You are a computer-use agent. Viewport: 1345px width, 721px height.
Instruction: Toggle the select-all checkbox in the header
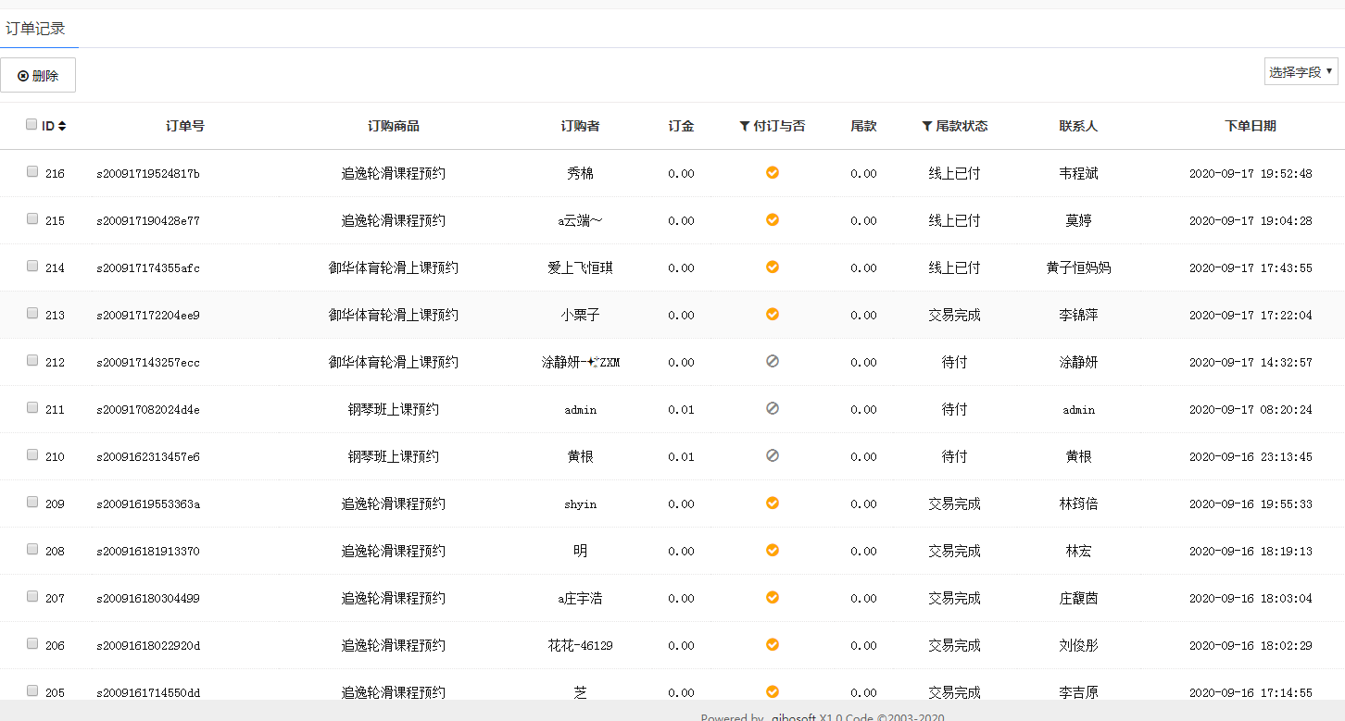coord(31,124)
